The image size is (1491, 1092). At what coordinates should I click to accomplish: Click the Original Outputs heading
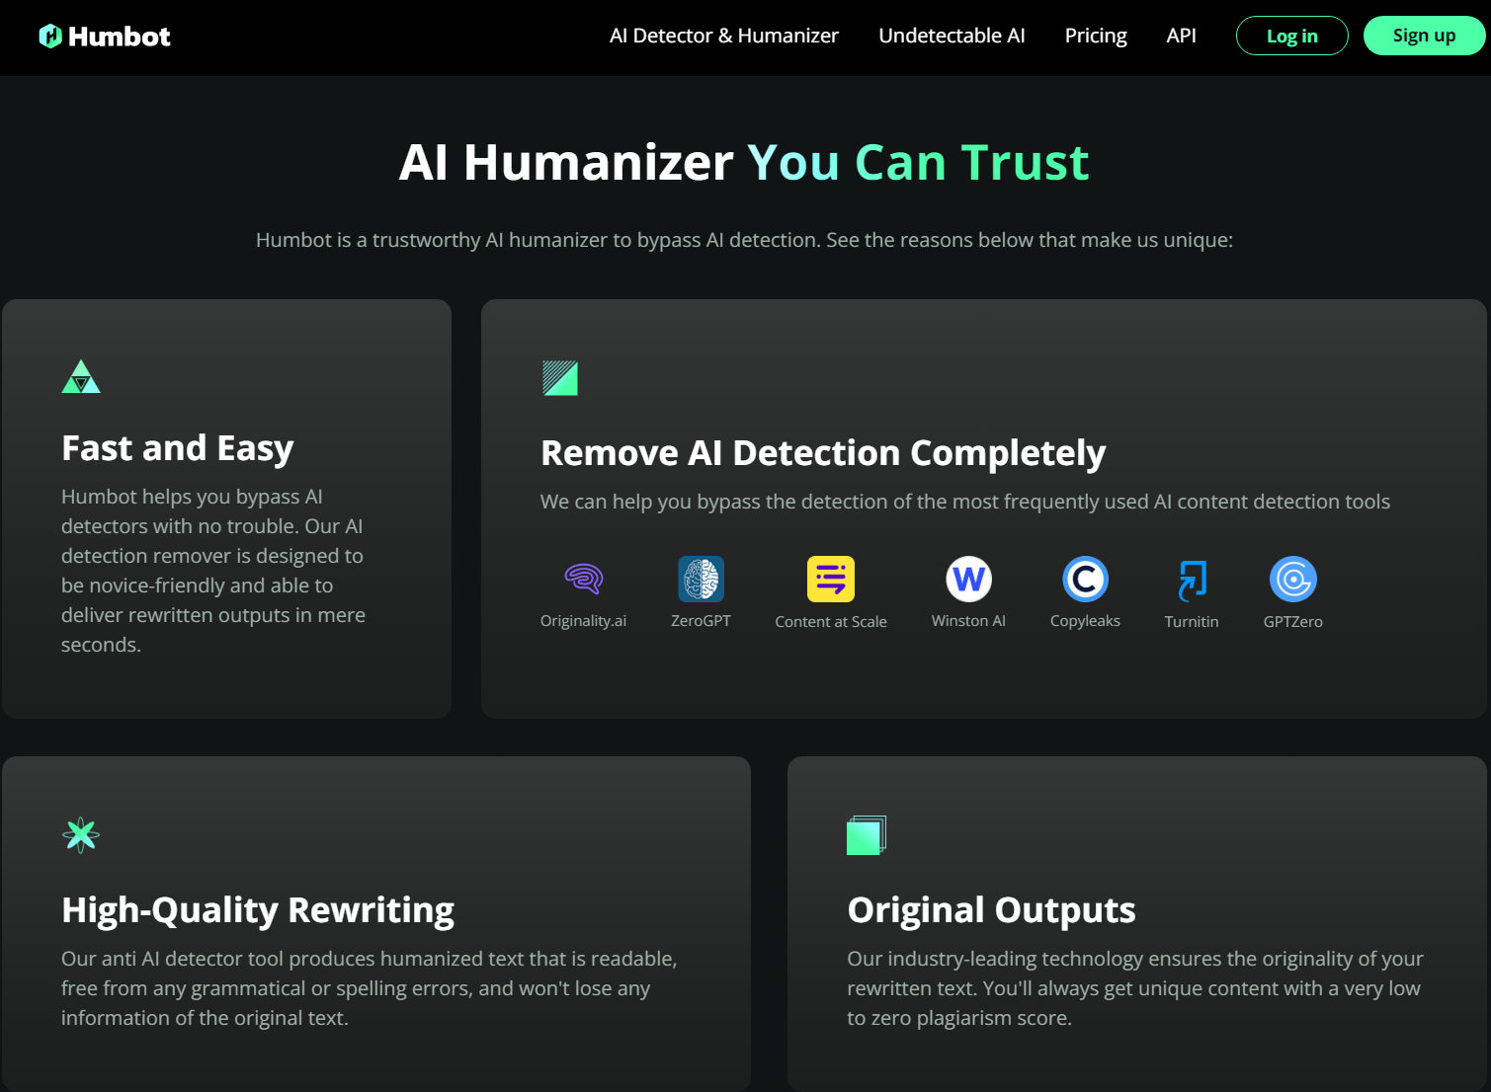pyautogui.click(x=992, y=909)
